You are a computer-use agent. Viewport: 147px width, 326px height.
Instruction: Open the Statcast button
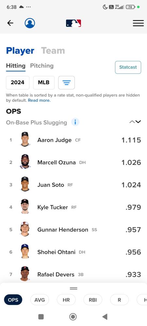pos(128,67)
